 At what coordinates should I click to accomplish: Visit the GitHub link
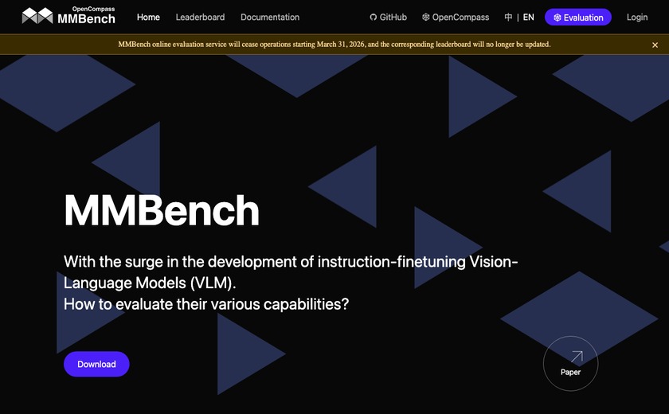[389, 17]
